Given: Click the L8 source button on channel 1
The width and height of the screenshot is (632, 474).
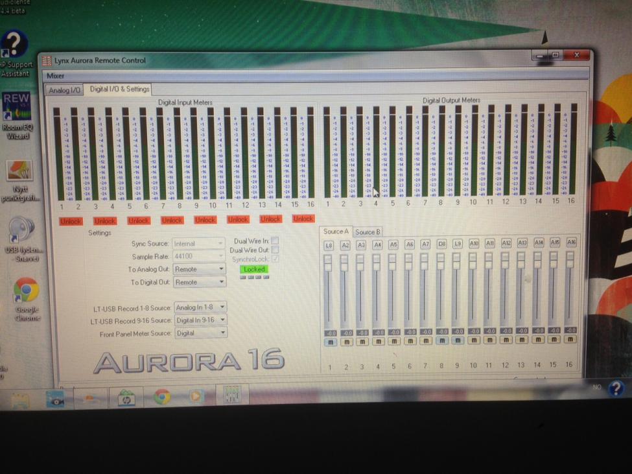Looking at the screenshot, I should 329,245.
